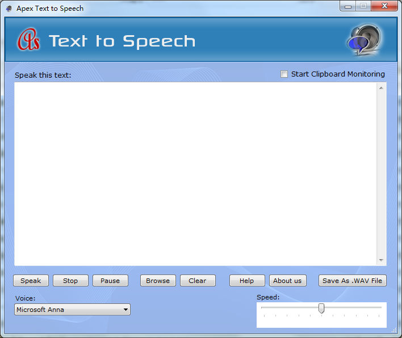Click the Speed slider thumb
The image size is (402, 338).
click(x=321, y=309)
